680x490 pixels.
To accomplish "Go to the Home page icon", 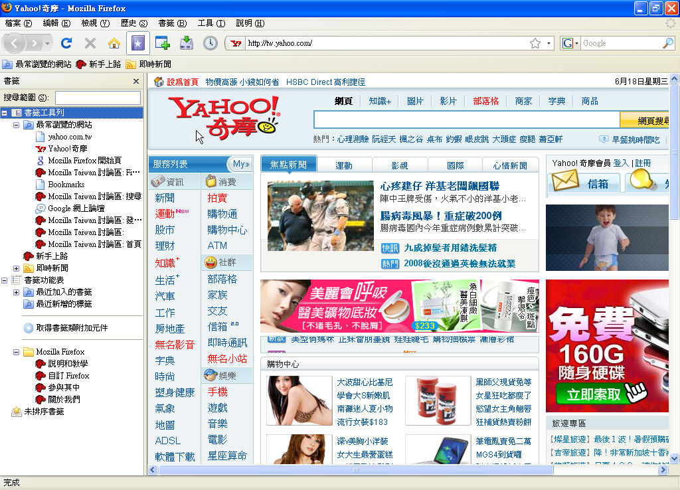I will click(x=114, y=43).
